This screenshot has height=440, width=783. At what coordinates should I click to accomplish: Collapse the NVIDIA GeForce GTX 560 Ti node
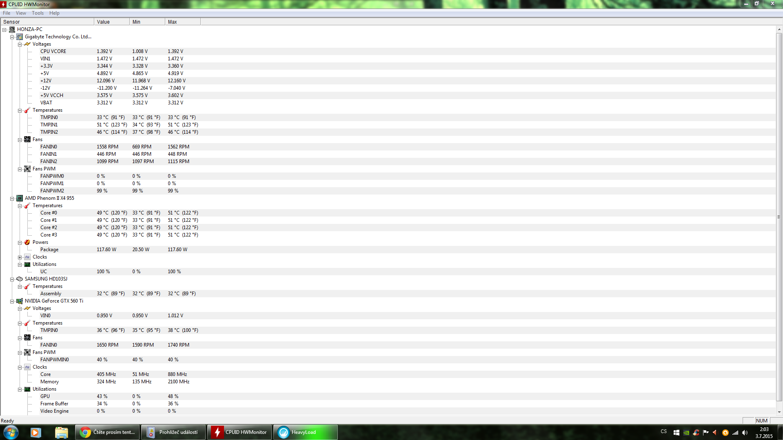(12, 301)
